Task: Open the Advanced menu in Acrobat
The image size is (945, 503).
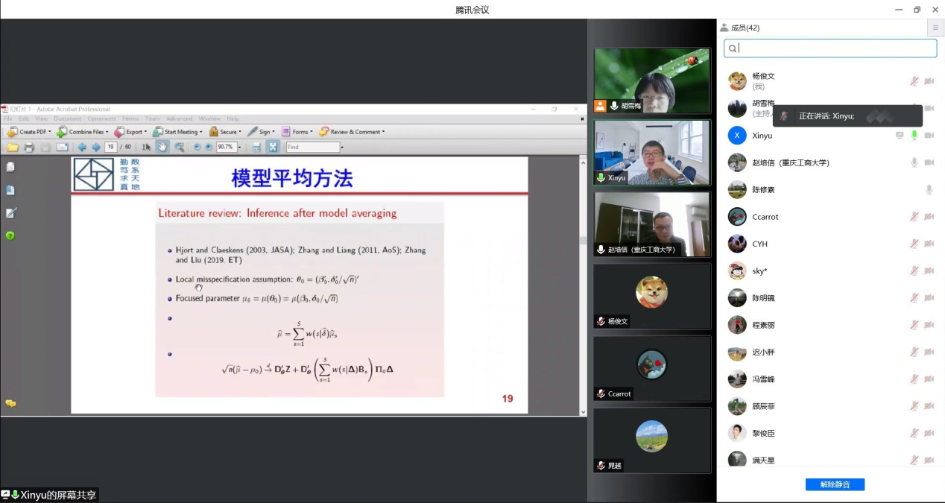Action: tap(179, 118)
